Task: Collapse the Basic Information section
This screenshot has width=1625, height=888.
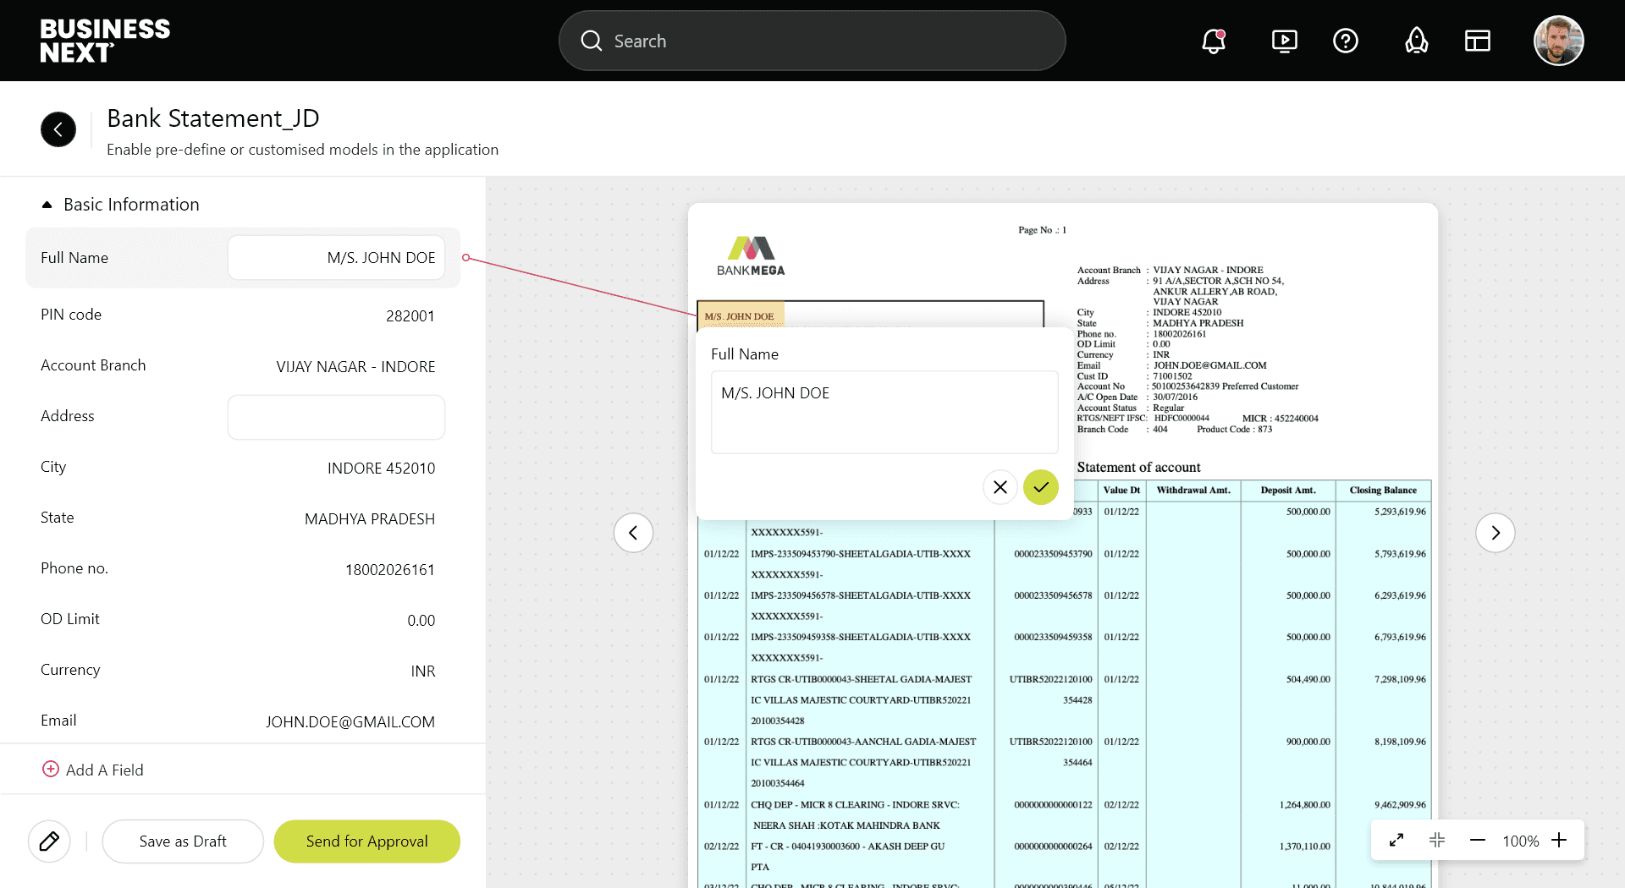Action: pos(47,205)
